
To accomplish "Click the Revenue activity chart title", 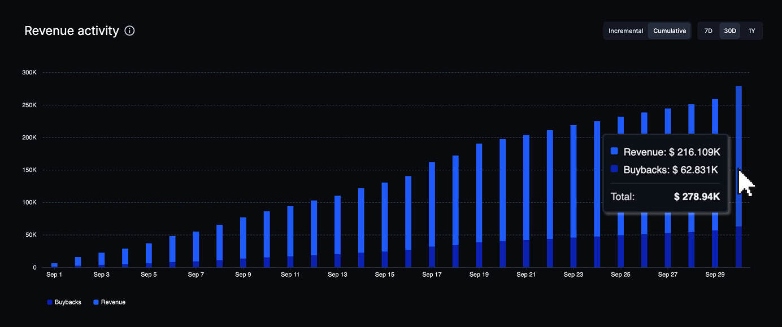I will [x=72, y=31].
